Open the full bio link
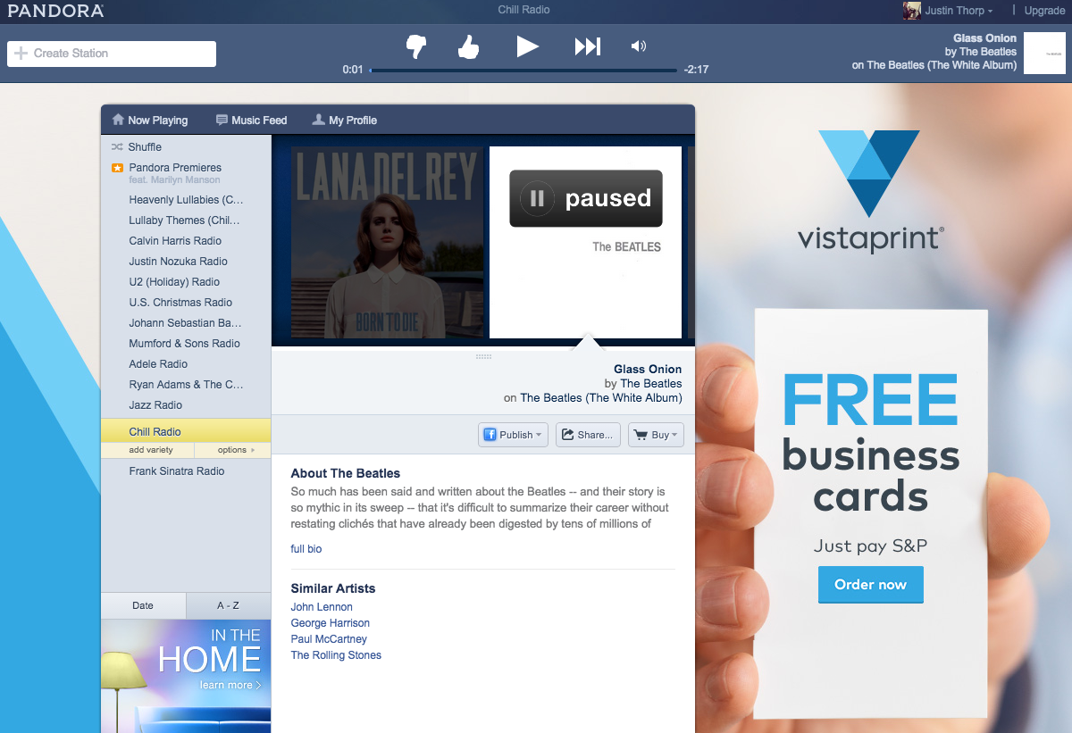Image resolution: width=1072 pixels, height=733 pixels. [x=306, y=549]
